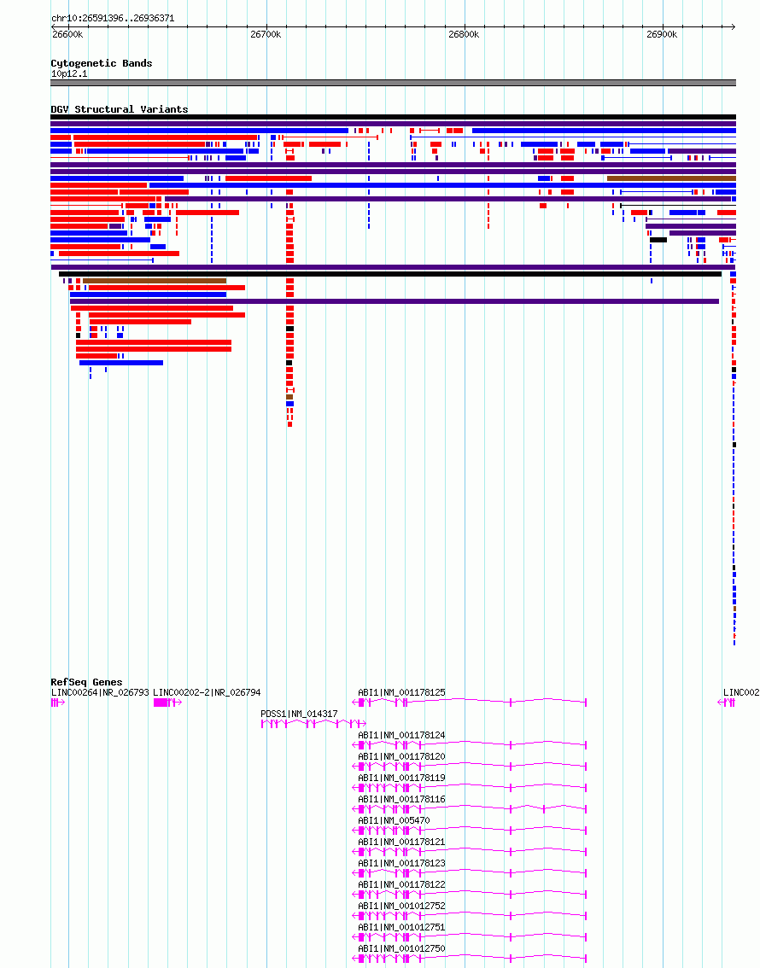Screen dimensions: 760x968
Task: Open the ABI1|NM_001178125 transcript label
Action: pyautogui.click(x=401, y=692)
